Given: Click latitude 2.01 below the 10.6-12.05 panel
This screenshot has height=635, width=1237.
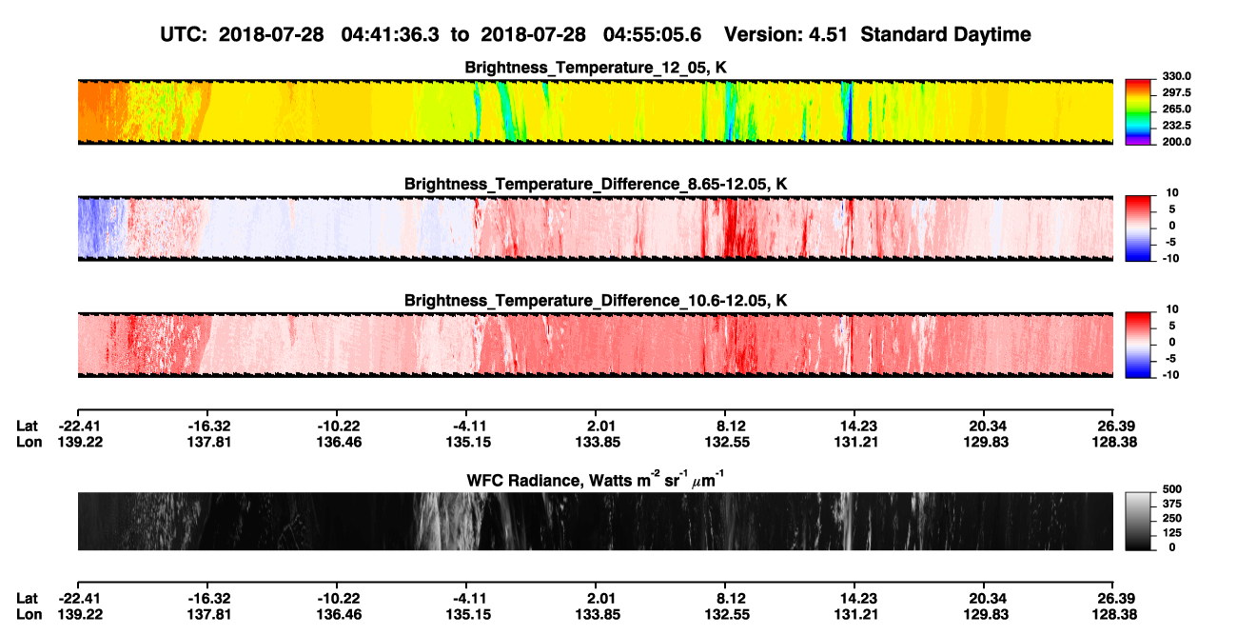Looking at the screenshot, I should point(599,427).
